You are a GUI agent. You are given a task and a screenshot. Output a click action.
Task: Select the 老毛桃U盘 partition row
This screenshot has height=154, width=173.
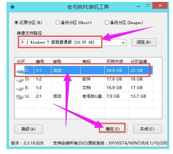point(84,96)
